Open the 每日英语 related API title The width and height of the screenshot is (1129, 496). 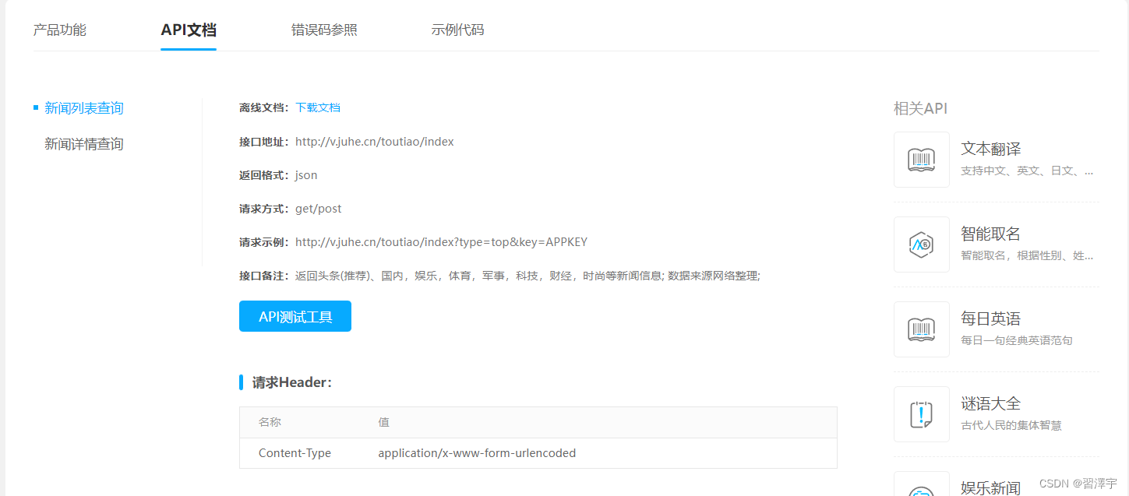tap(991, 318)
